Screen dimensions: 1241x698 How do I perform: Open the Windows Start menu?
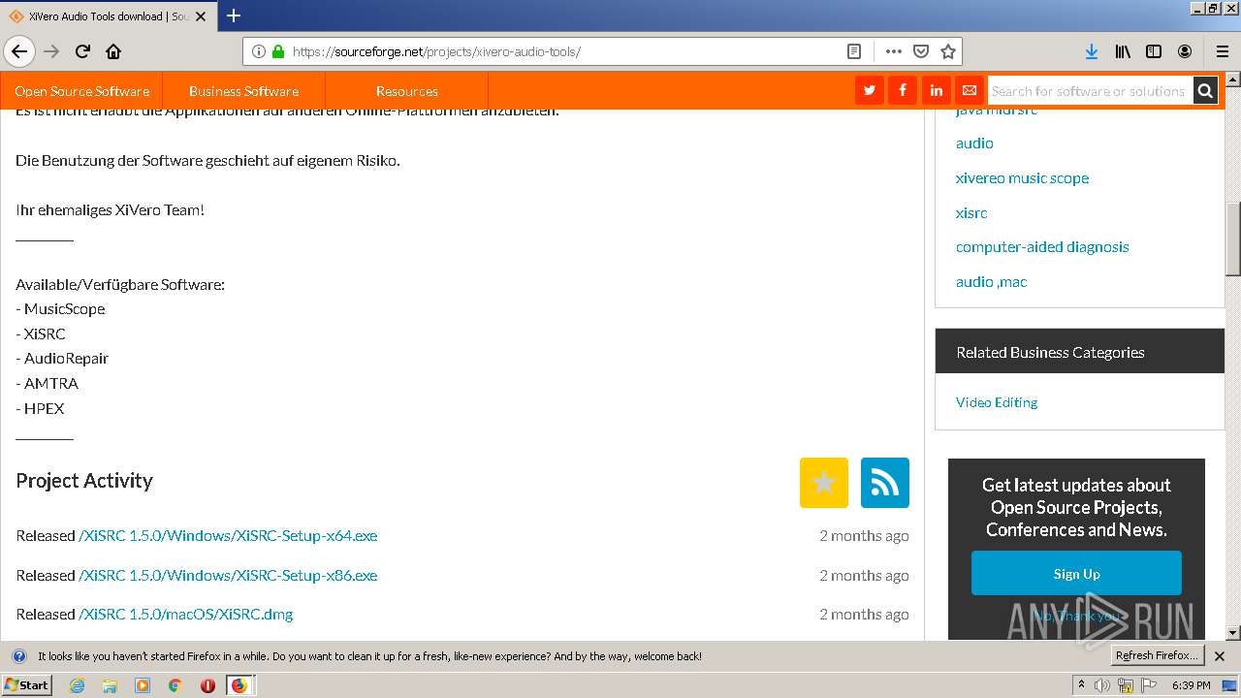(26, 684)
